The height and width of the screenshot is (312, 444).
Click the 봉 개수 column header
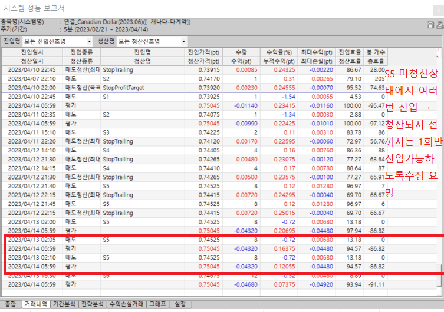point(375,52)
